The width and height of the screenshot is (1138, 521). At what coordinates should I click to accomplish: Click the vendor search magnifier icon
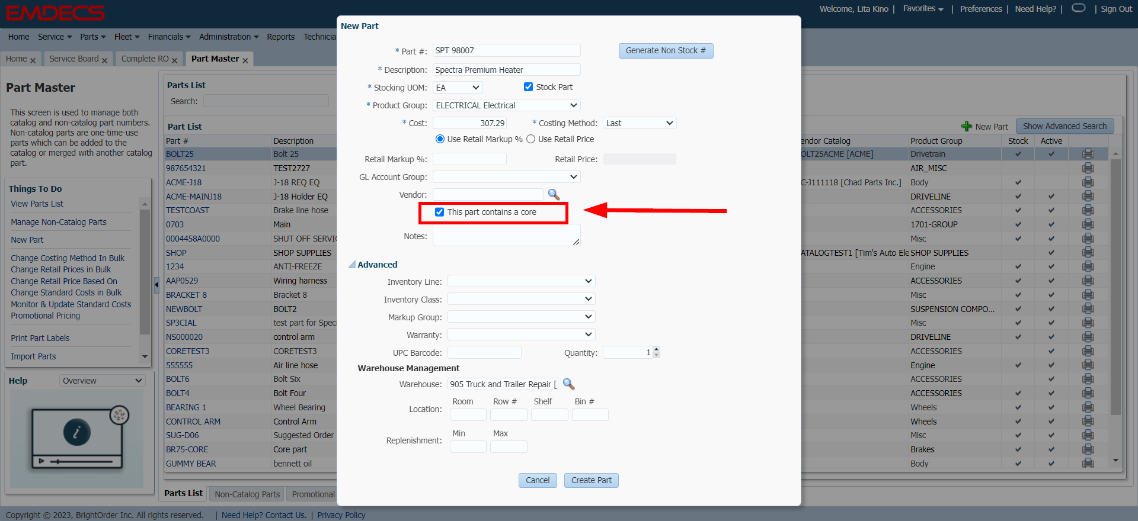point(554,194)
